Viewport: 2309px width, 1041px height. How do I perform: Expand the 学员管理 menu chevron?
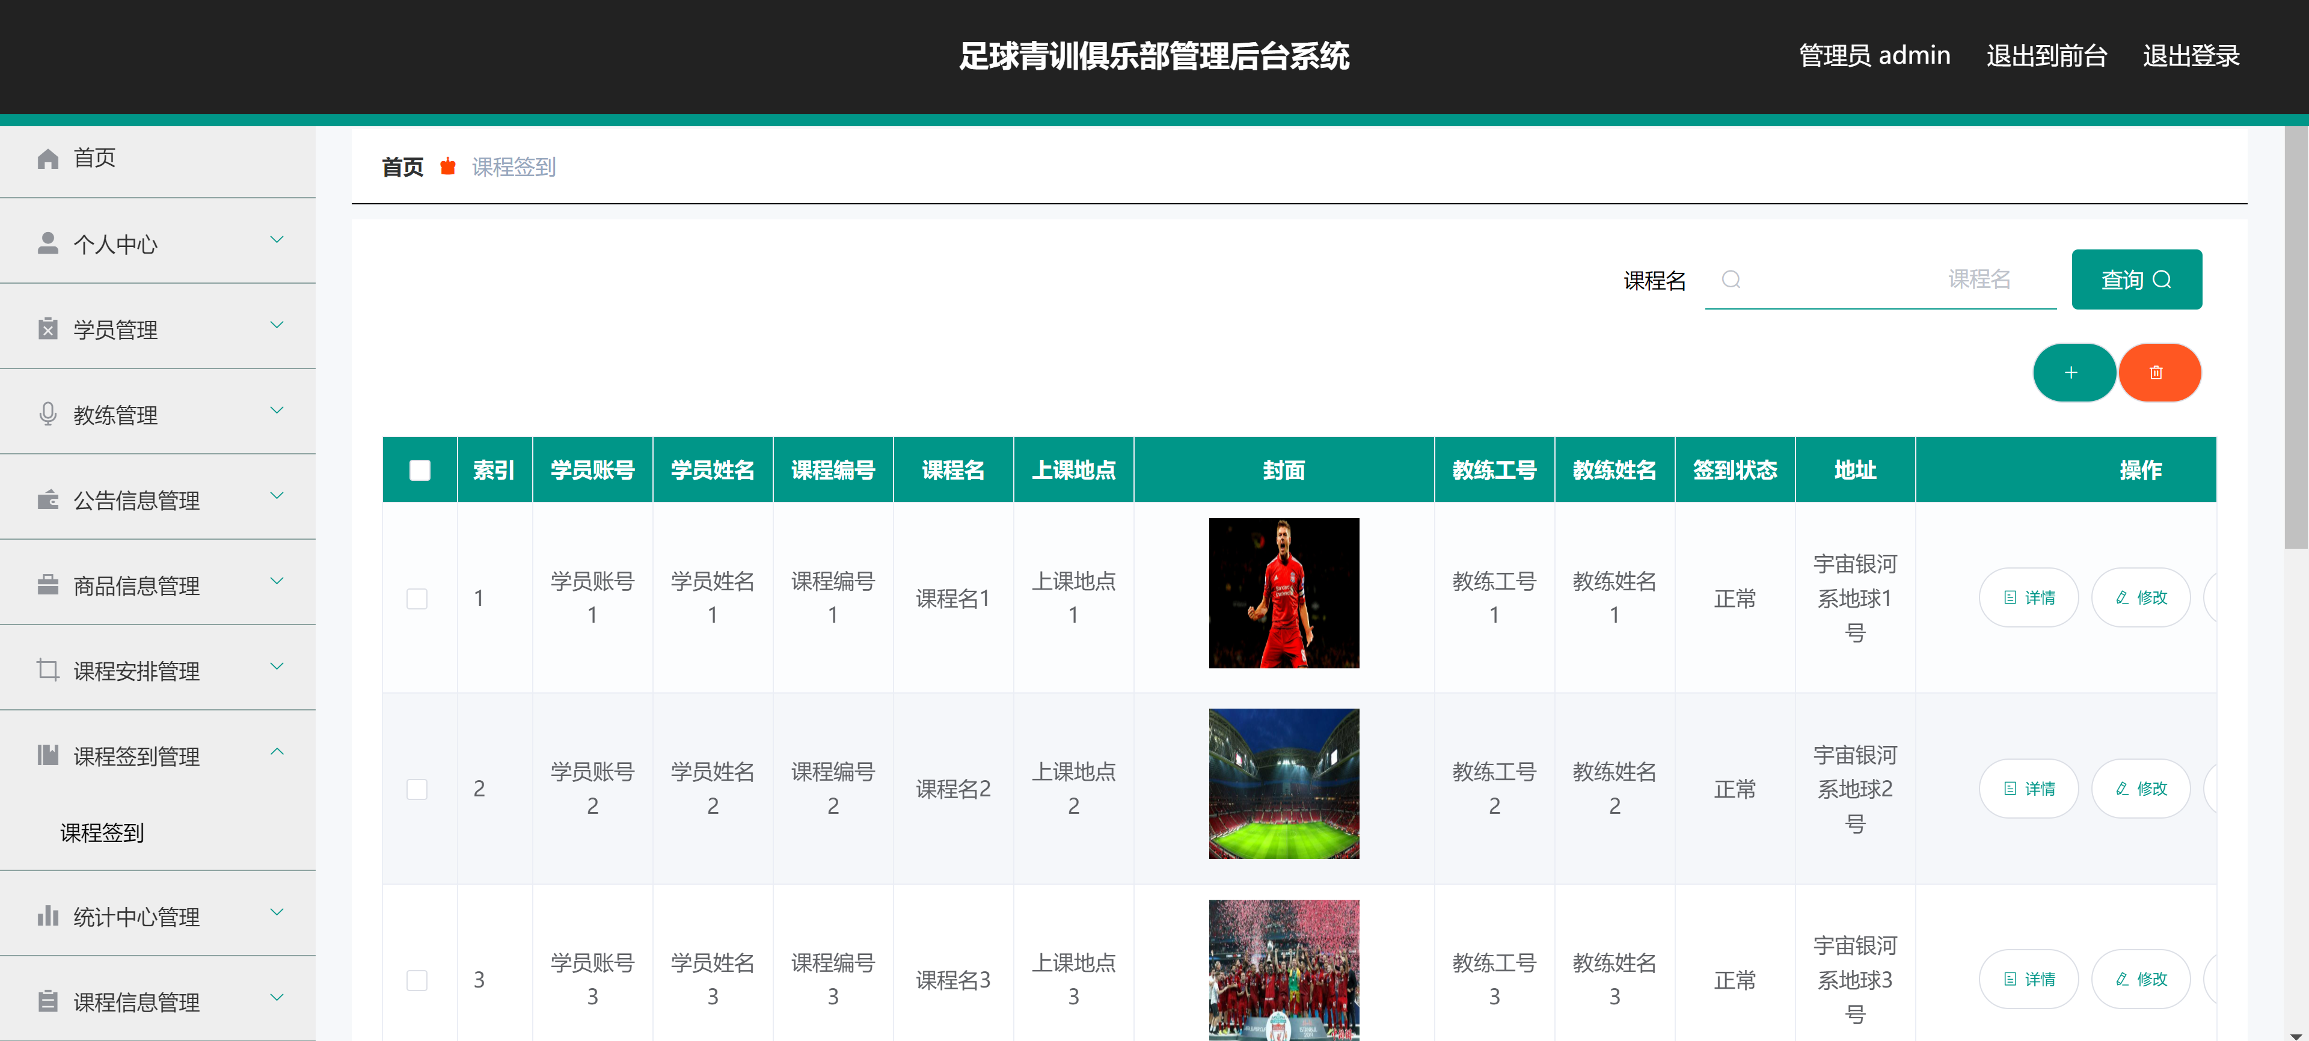277,325
